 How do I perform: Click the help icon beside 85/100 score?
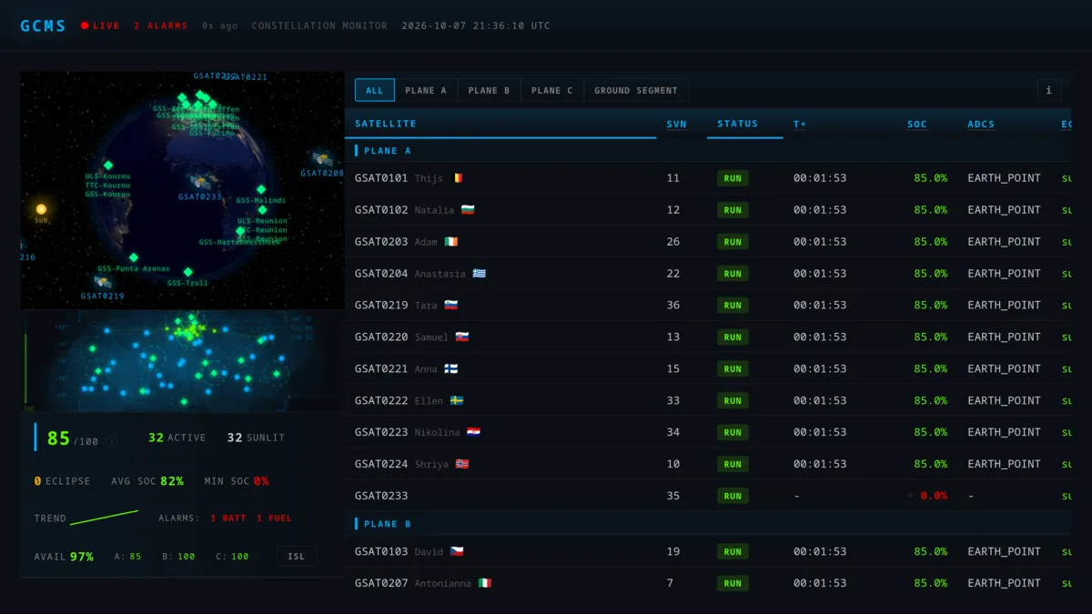click(111, 441)
